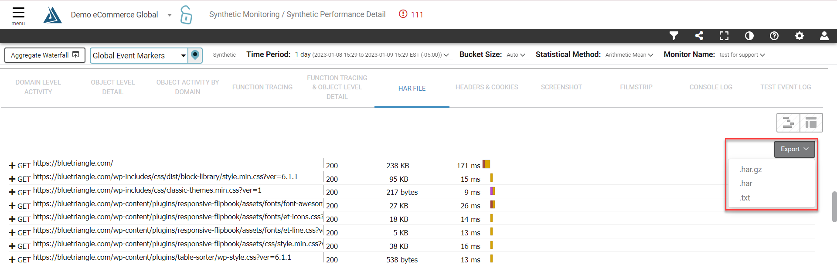Open the help question mark icon

point(774,36)
